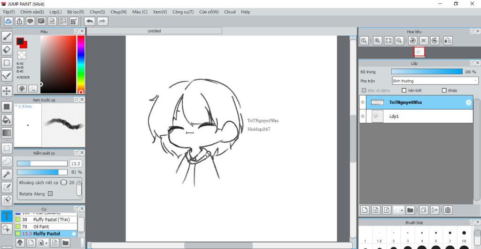Open settings gear on ToTNguyetNha layer

[468, 102]
